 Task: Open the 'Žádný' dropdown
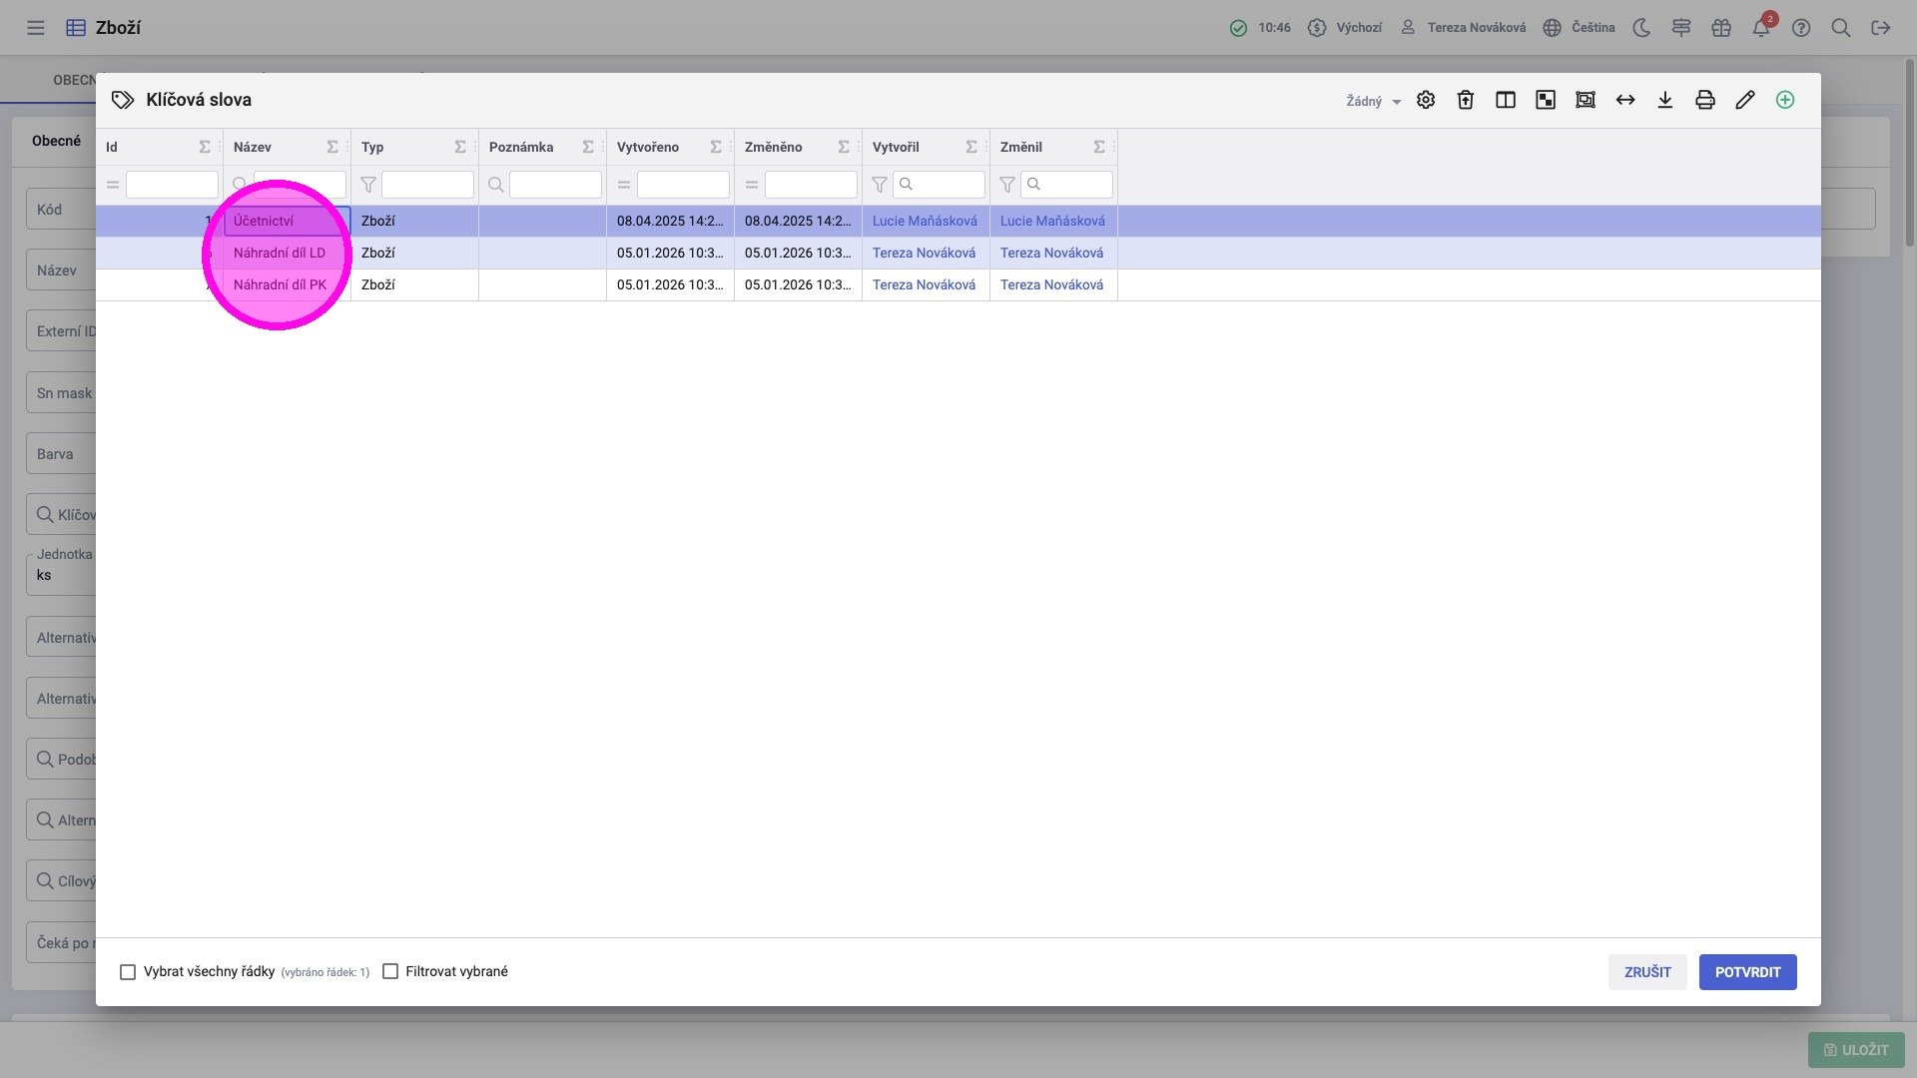point(1373,101)
